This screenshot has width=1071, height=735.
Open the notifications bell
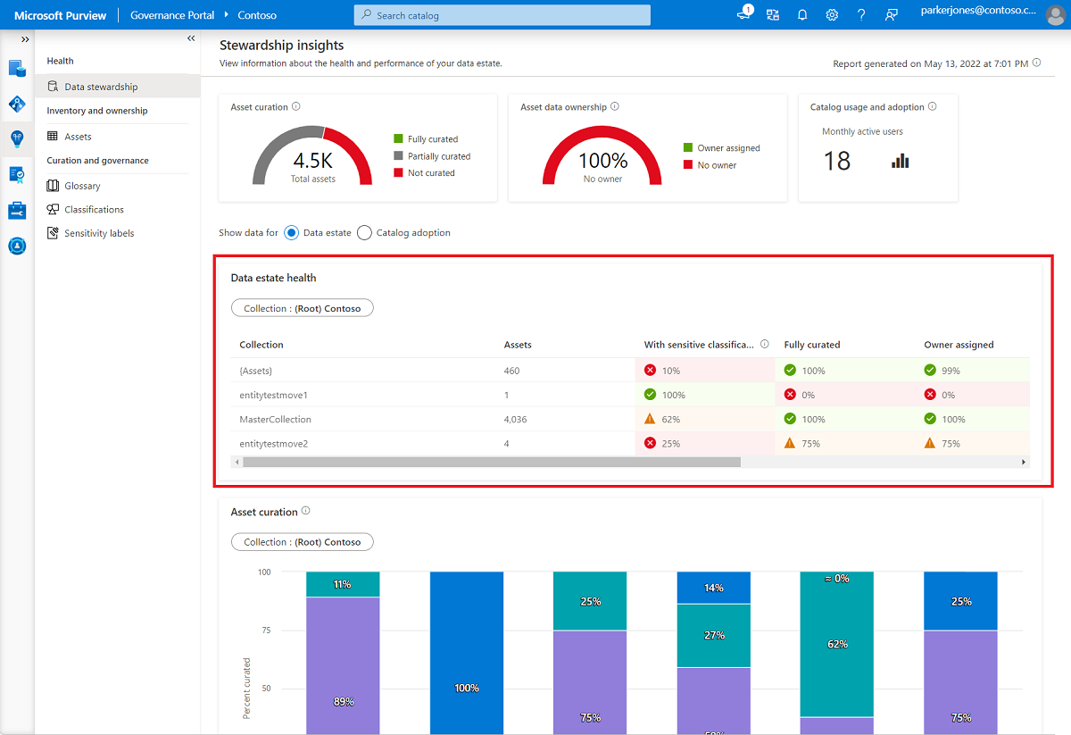[802, 15]
